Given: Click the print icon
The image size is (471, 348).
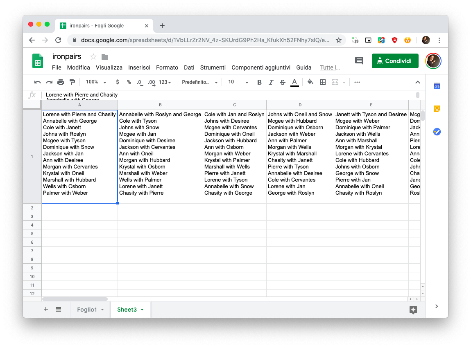Looking at the screenshot, I should (61, 82).
